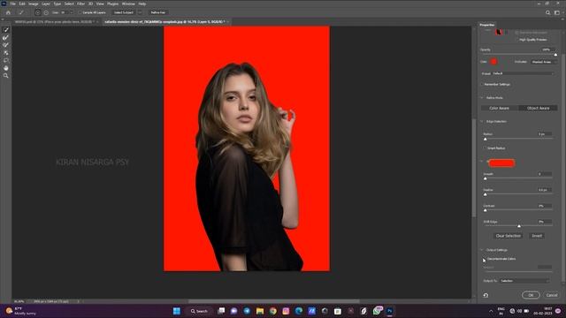
Task: Open Microsoft Edge from the taskbar
Action: pyautogui.click(x=299, y=311)
